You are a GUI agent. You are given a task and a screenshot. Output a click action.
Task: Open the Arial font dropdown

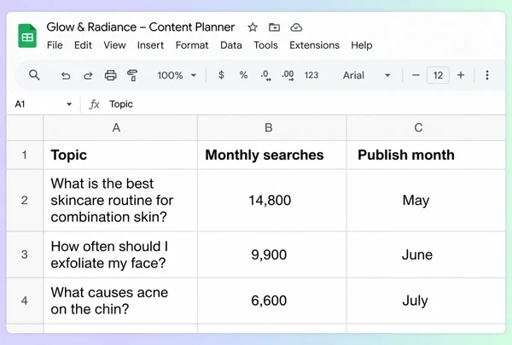366,75
